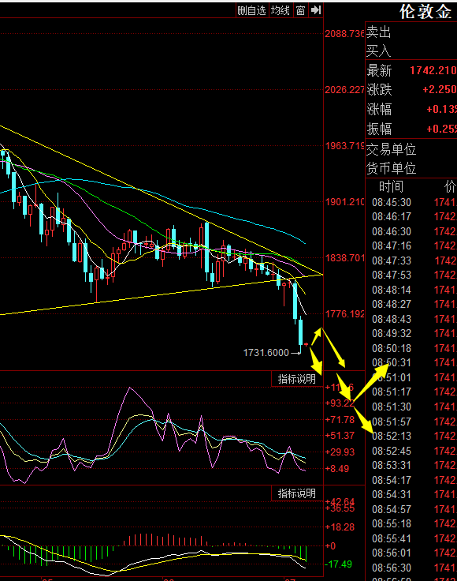Image resolution: width=457 pixels, height=581 pixels.
Task: Click the -17.49 MACD axis value
Action: [339, 564]
